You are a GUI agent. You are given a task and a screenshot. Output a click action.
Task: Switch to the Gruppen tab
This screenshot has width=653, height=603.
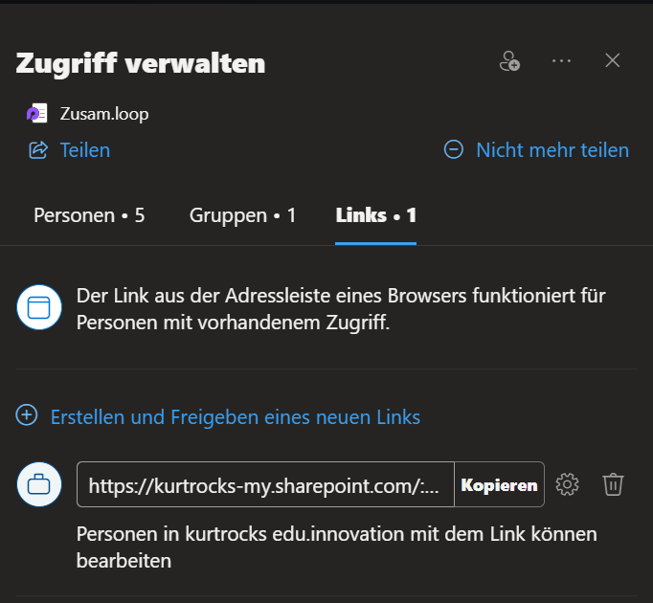point(243,215)
